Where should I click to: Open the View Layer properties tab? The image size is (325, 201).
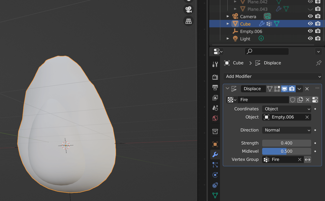(215, 98)
